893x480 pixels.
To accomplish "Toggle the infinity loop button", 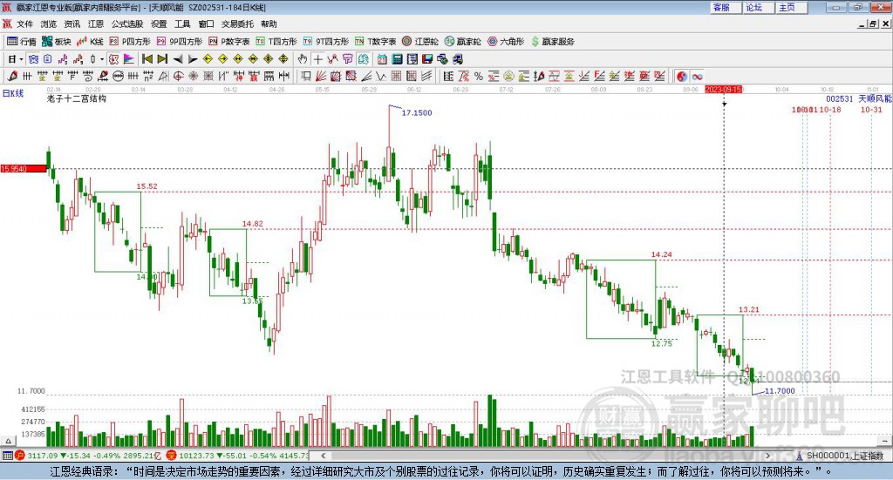I will tap(697, 76).
